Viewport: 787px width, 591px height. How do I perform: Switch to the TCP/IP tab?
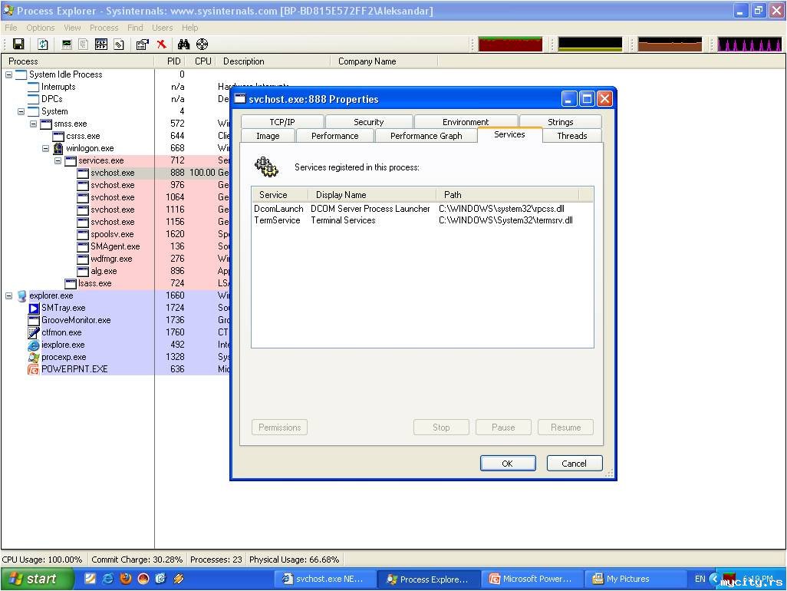(282, 122)
